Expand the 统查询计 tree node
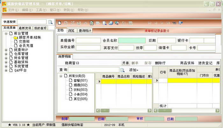Image resolution: width=223 pixels, height=128 pixels. 6,50
